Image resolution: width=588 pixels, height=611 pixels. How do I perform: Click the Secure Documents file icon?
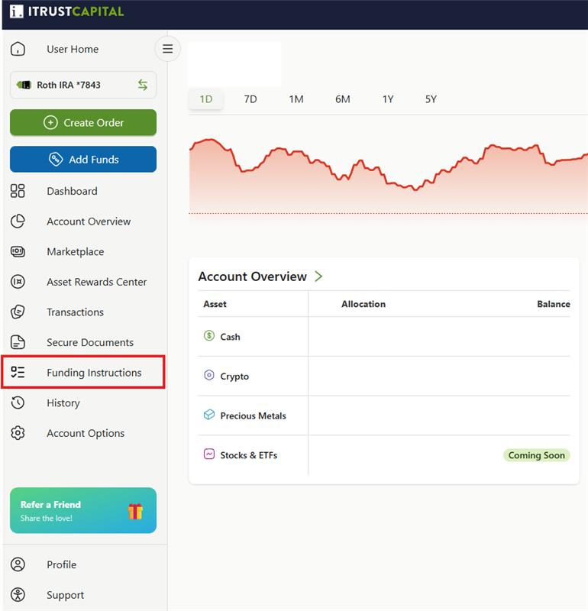18,342
